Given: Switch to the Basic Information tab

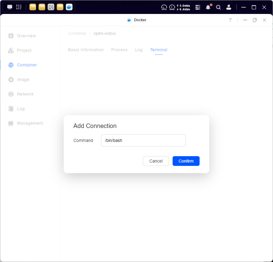Looking at the screenshot, I should [x=86, y=50].
